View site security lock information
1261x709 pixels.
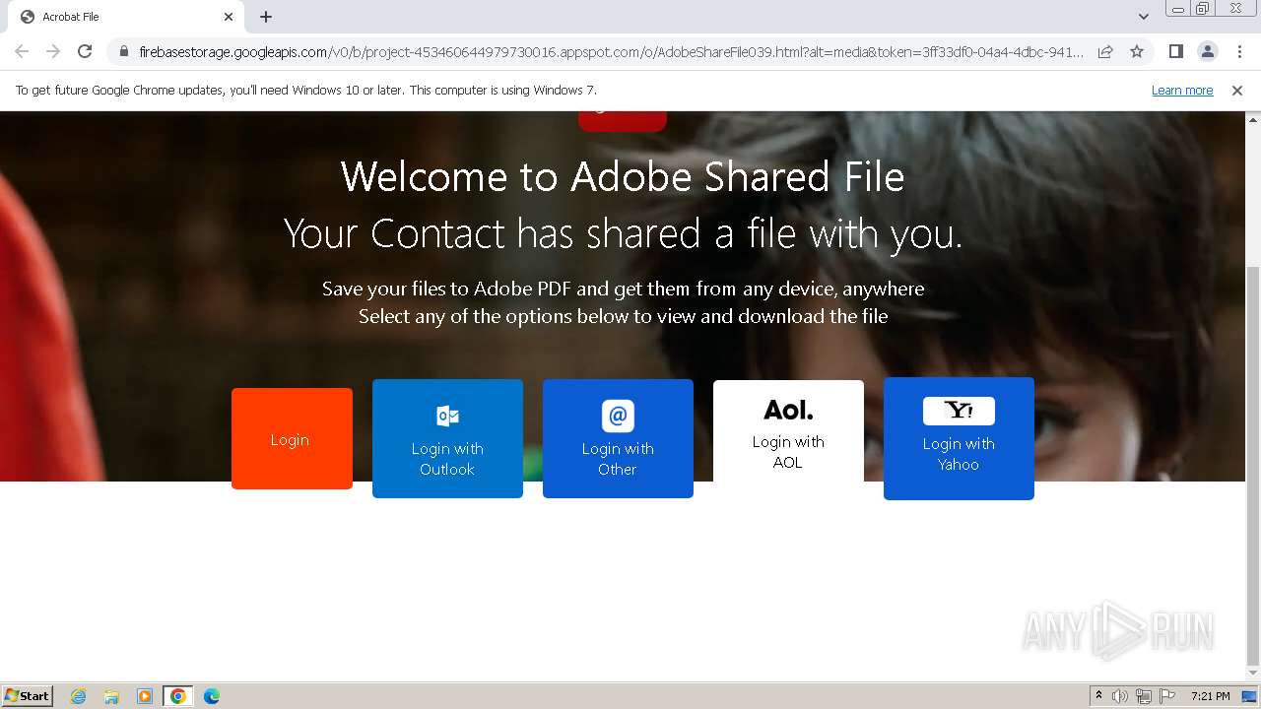124,52
